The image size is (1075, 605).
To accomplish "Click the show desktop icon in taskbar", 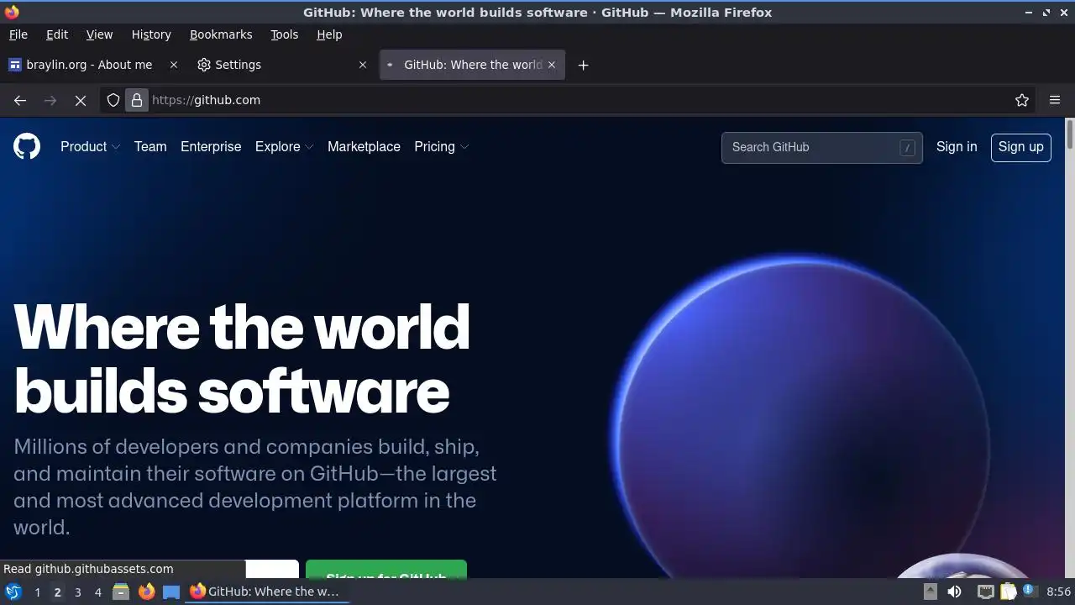I will click(x=171, y=592).
